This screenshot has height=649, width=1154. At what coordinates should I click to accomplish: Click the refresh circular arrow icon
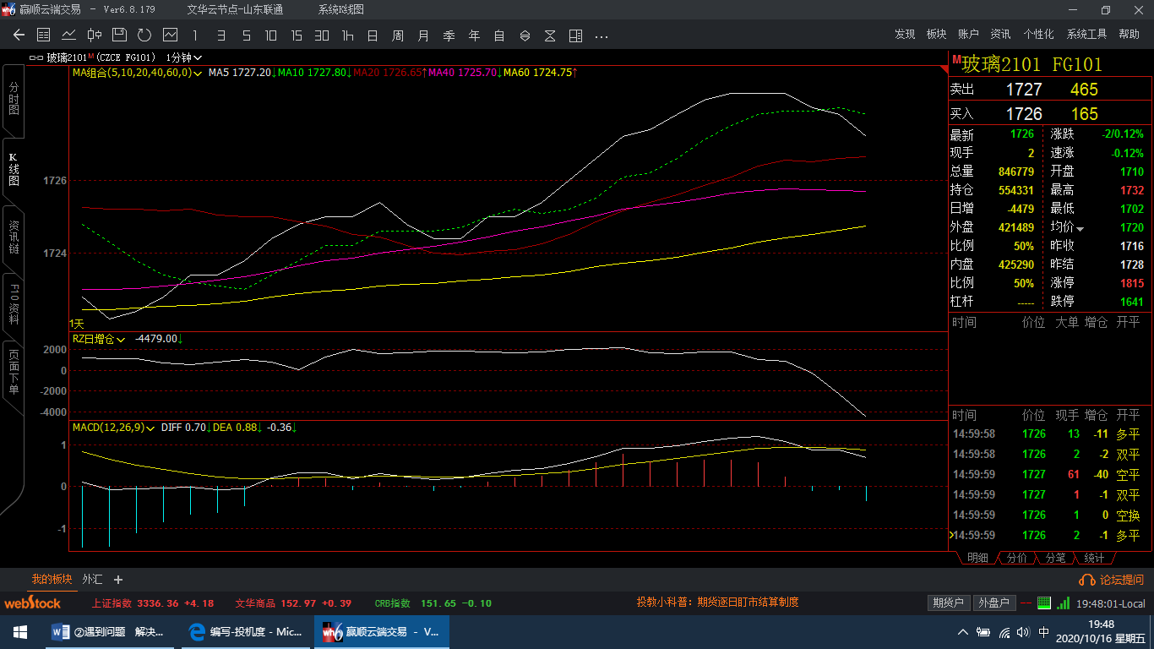[144, 35]
